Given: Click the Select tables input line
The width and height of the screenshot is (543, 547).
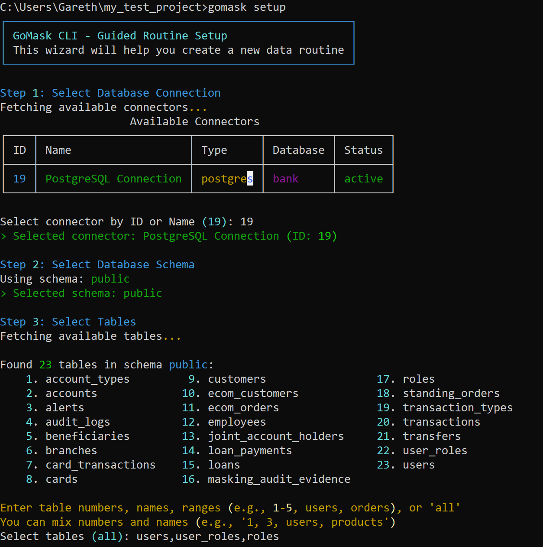Looking at the screenshot, I should (139, 536).
